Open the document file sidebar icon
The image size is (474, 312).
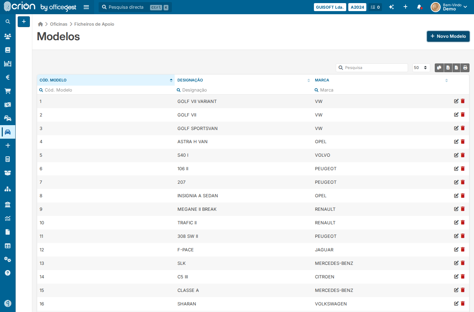[x=8, y=232]
